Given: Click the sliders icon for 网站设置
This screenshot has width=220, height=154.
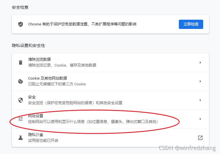Looking at the screenshot, I should pos(21,119).
